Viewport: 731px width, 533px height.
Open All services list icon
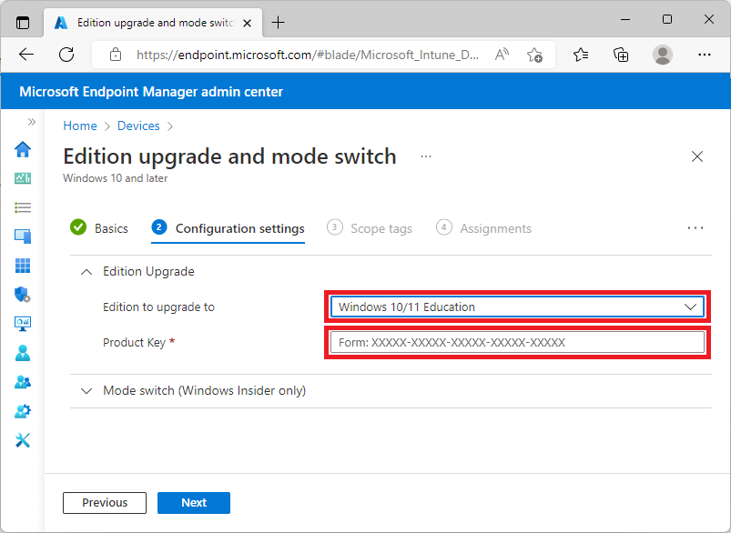coord(23,207)
